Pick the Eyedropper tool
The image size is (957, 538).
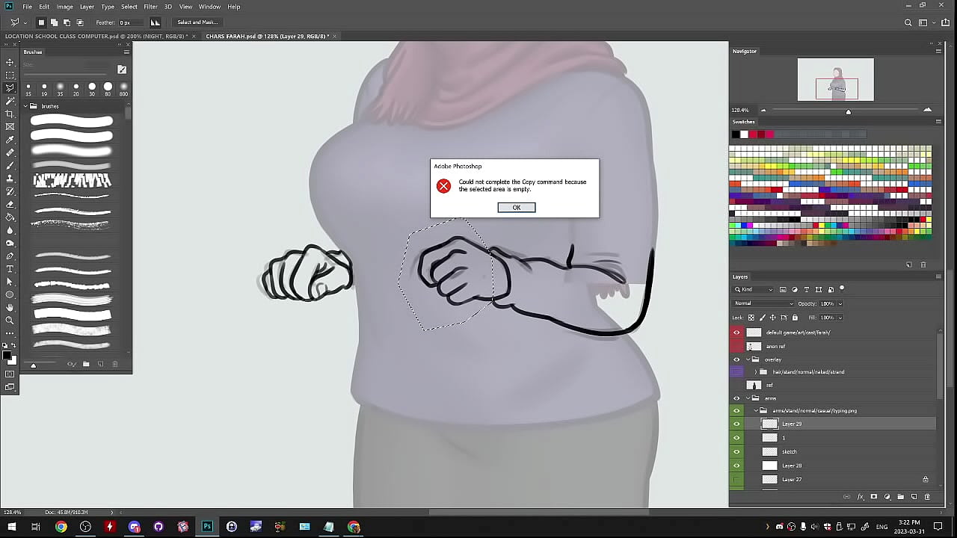(x=10, y=140)
